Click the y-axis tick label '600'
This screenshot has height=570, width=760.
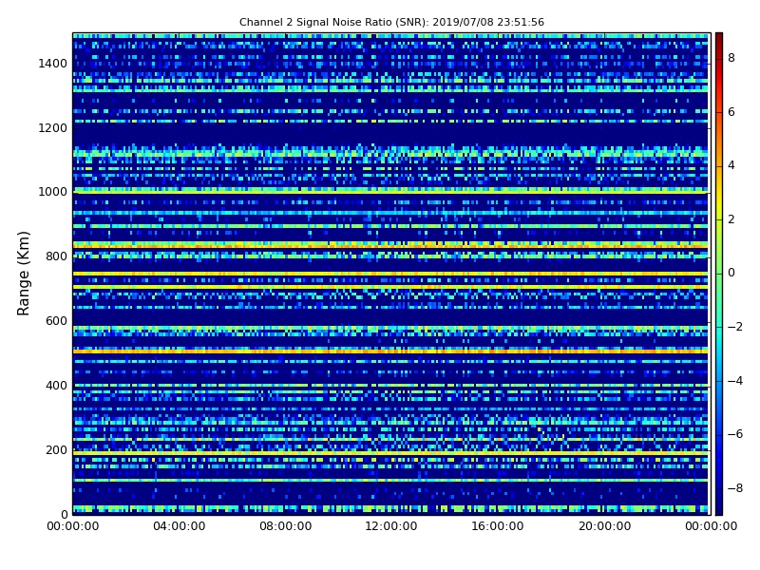(56, 321)
